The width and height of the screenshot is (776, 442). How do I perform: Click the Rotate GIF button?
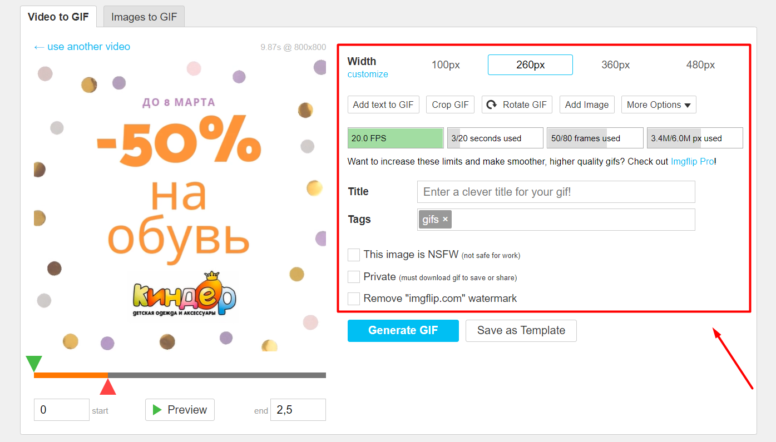[517, 105]
